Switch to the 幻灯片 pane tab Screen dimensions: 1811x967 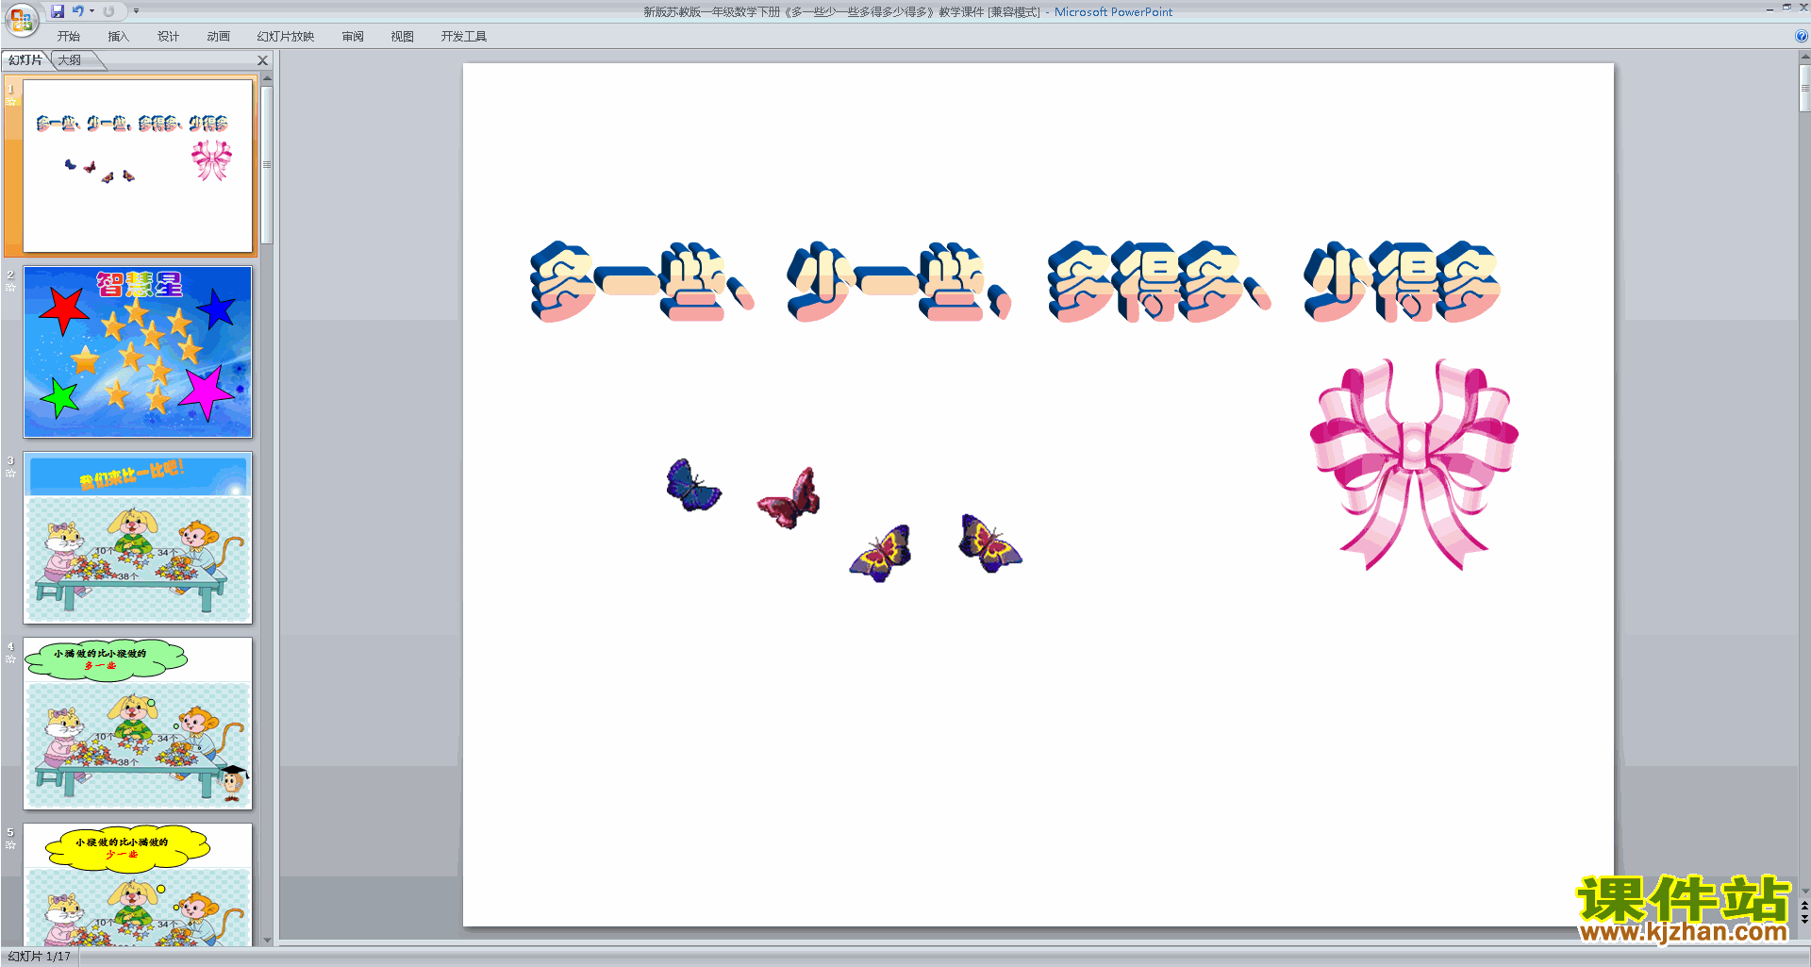click(25, 60)
